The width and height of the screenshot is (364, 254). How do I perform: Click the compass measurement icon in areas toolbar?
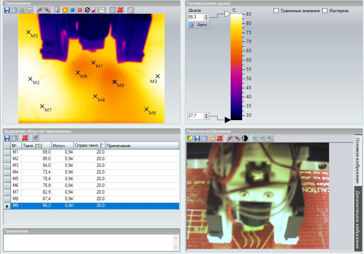click(35, 138)
